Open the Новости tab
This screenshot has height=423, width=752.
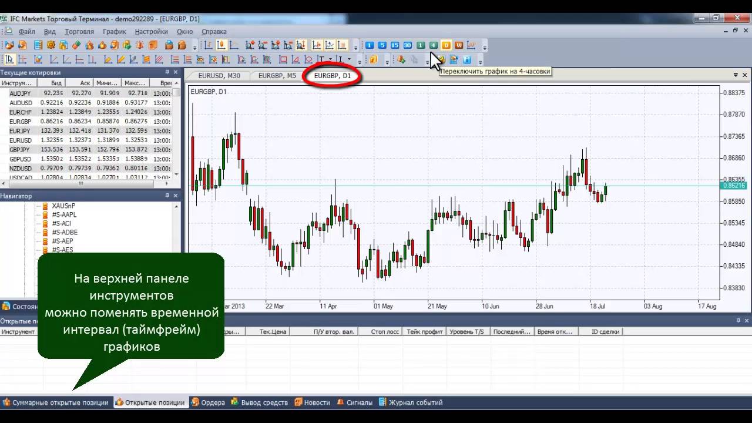313,402
